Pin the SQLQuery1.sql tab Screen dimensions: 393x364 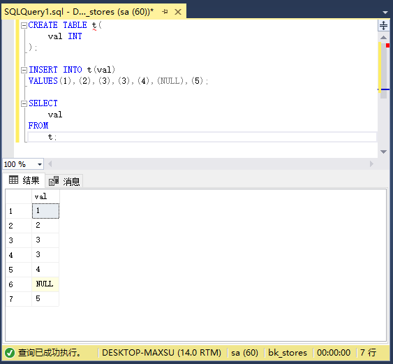165,12
